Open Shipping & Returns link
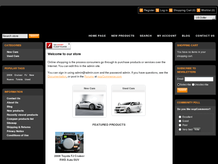 [19, 127]
